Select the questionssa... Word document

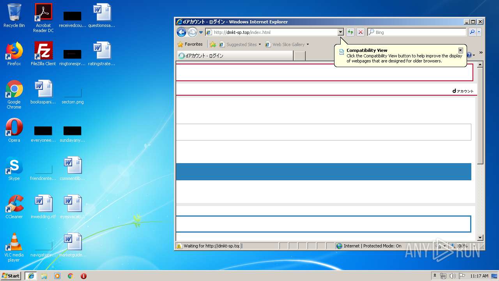coord(102,16)
